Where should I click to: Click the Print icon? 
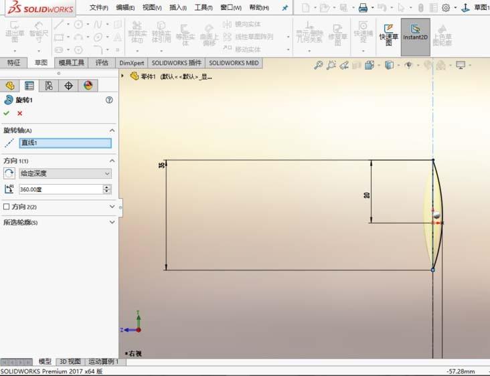click(363, 7)
